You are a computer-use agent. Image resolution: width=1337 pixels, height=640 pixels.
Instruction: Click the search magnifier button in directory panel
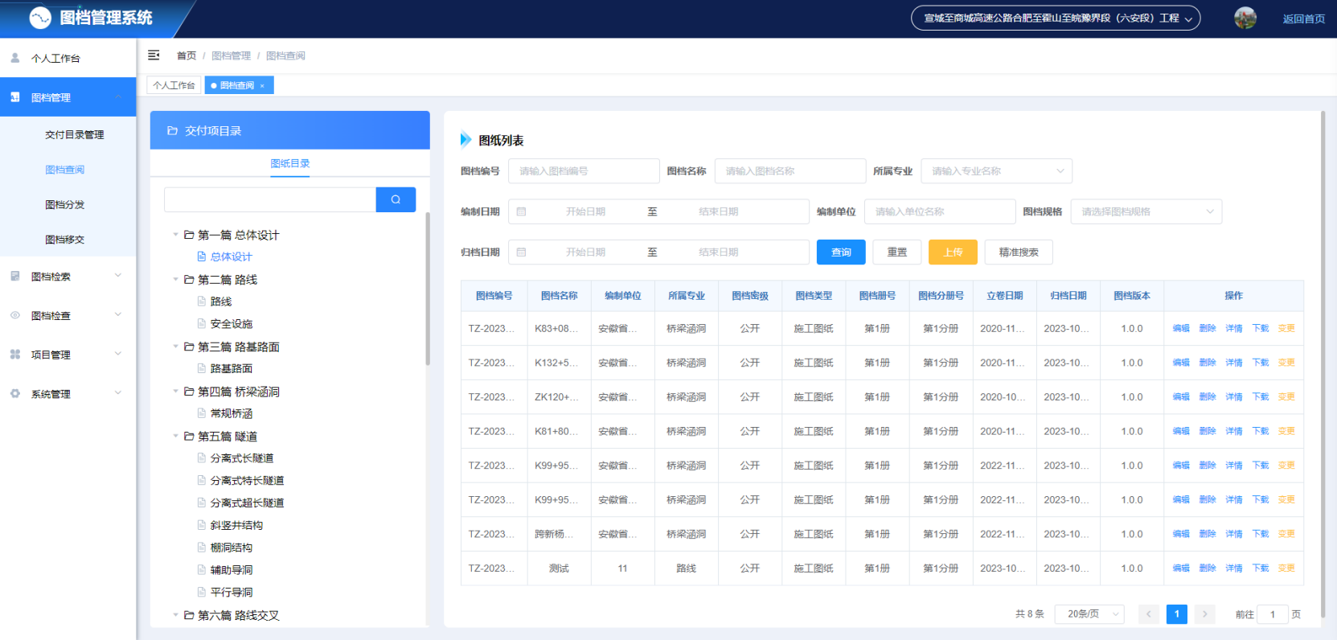click(x=396, y=199)
